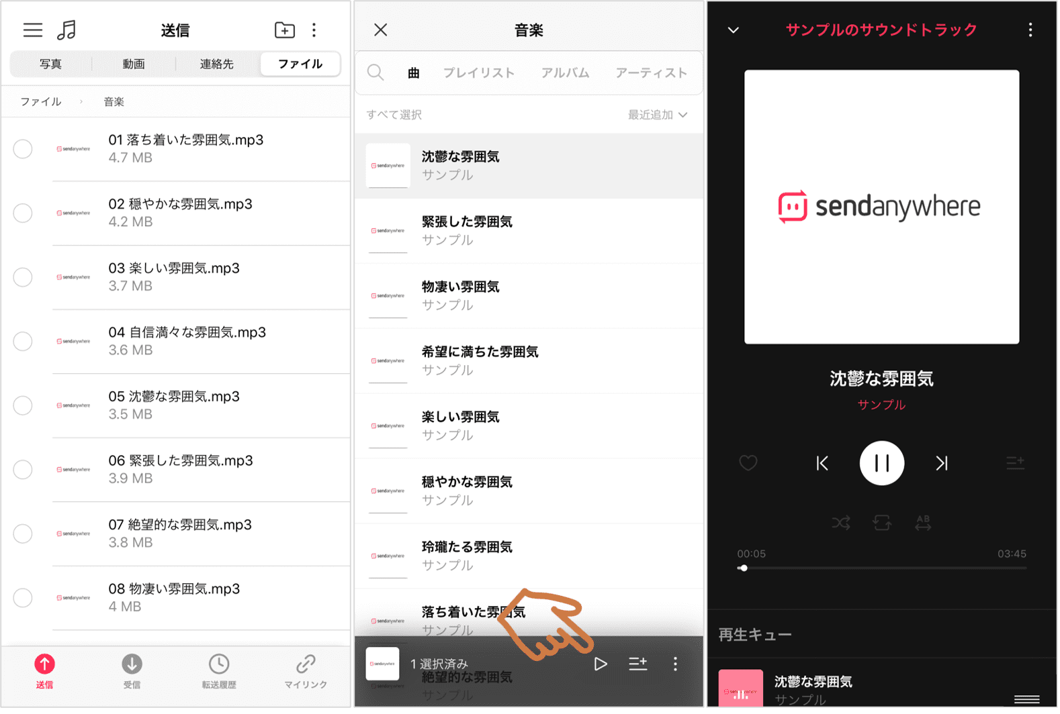Select 08 物凄い雰囲気.mp3 radio circle
Screen dimensions: 1060x714
click(x=23, y=599)
